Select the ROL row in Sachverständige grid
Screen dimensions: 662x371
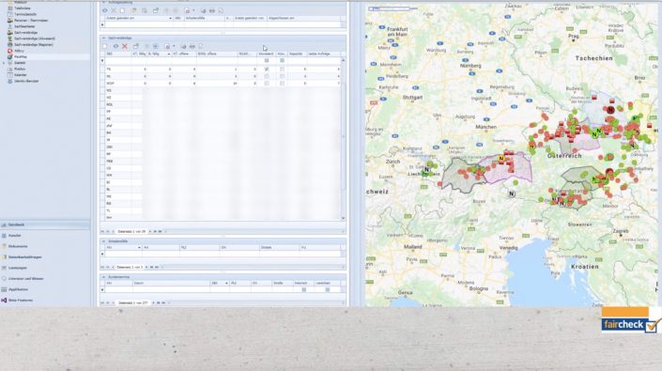(222, 104)
